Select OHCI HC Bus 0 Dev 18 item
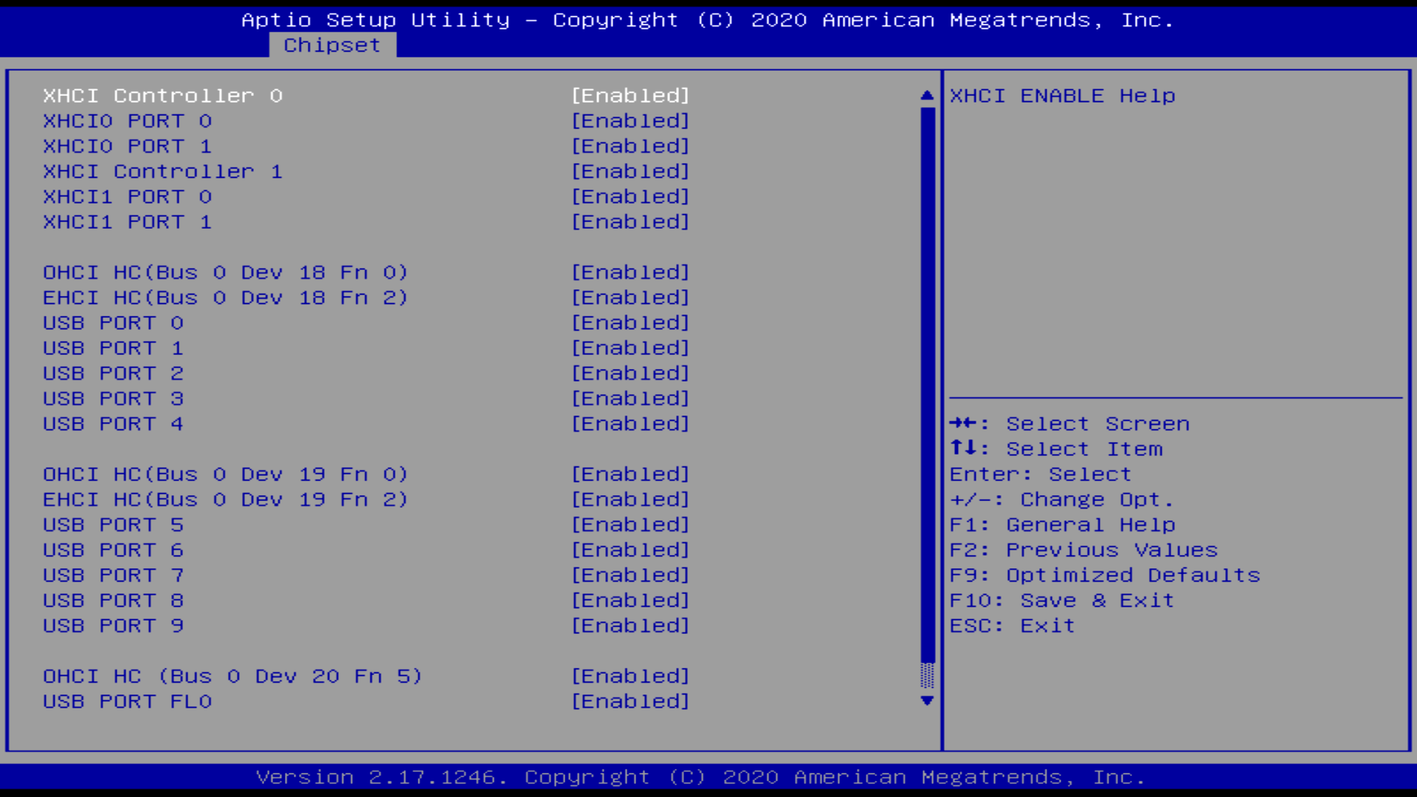This screenshot has height=797, width=1417. 225,272
